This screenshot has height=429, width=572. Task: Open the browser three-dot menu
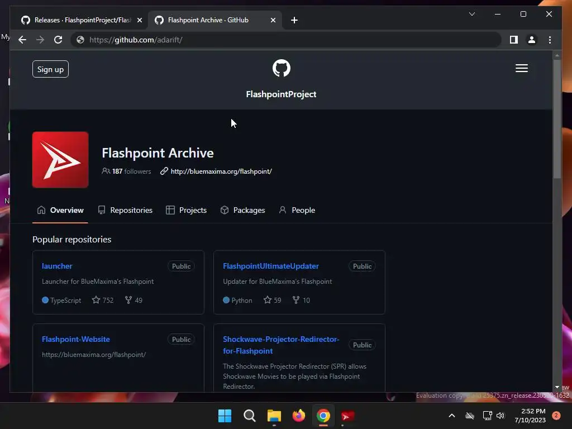550,40
